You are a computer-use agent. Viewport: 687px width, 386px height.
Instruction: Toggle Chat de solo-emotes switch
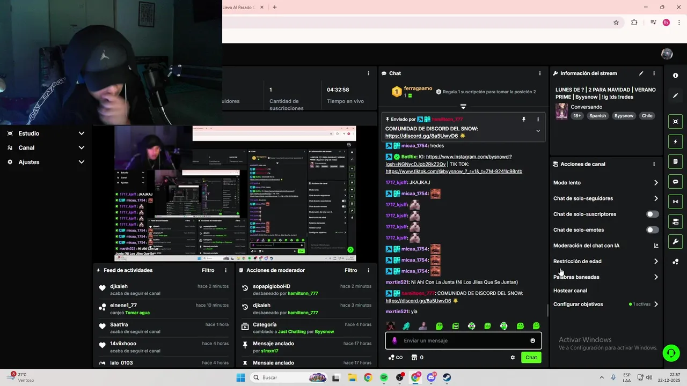[x=652, y=230]
